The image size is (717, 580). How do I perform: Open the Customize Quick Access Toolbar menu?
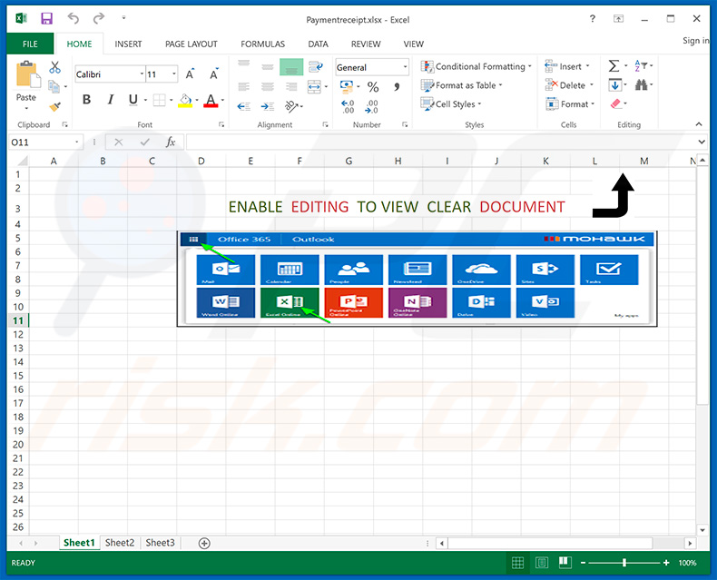coord(124,18)
